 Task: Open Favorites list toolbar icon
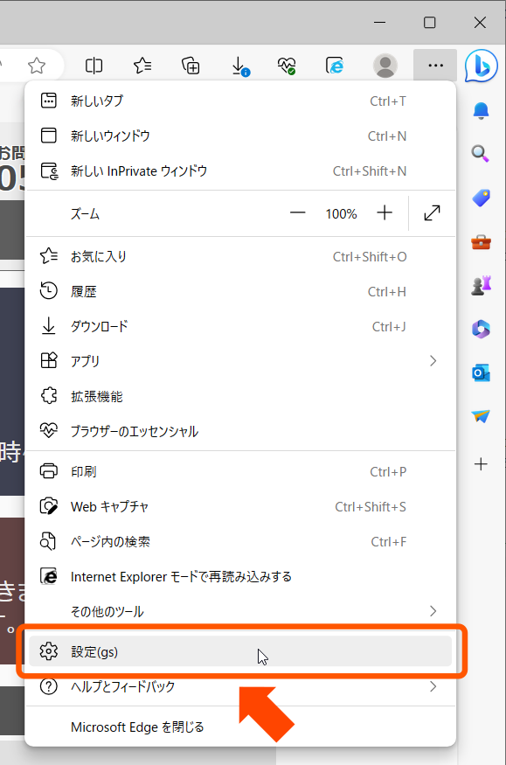tap(142, 66)
